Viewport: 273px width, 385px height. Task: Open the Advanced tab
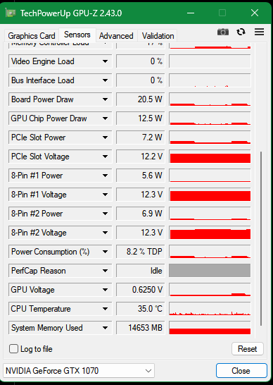116,36
